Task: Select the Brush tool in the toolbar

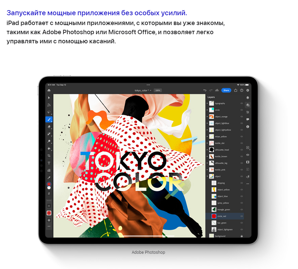Action: pyautogui.click(x=49, y=119)
